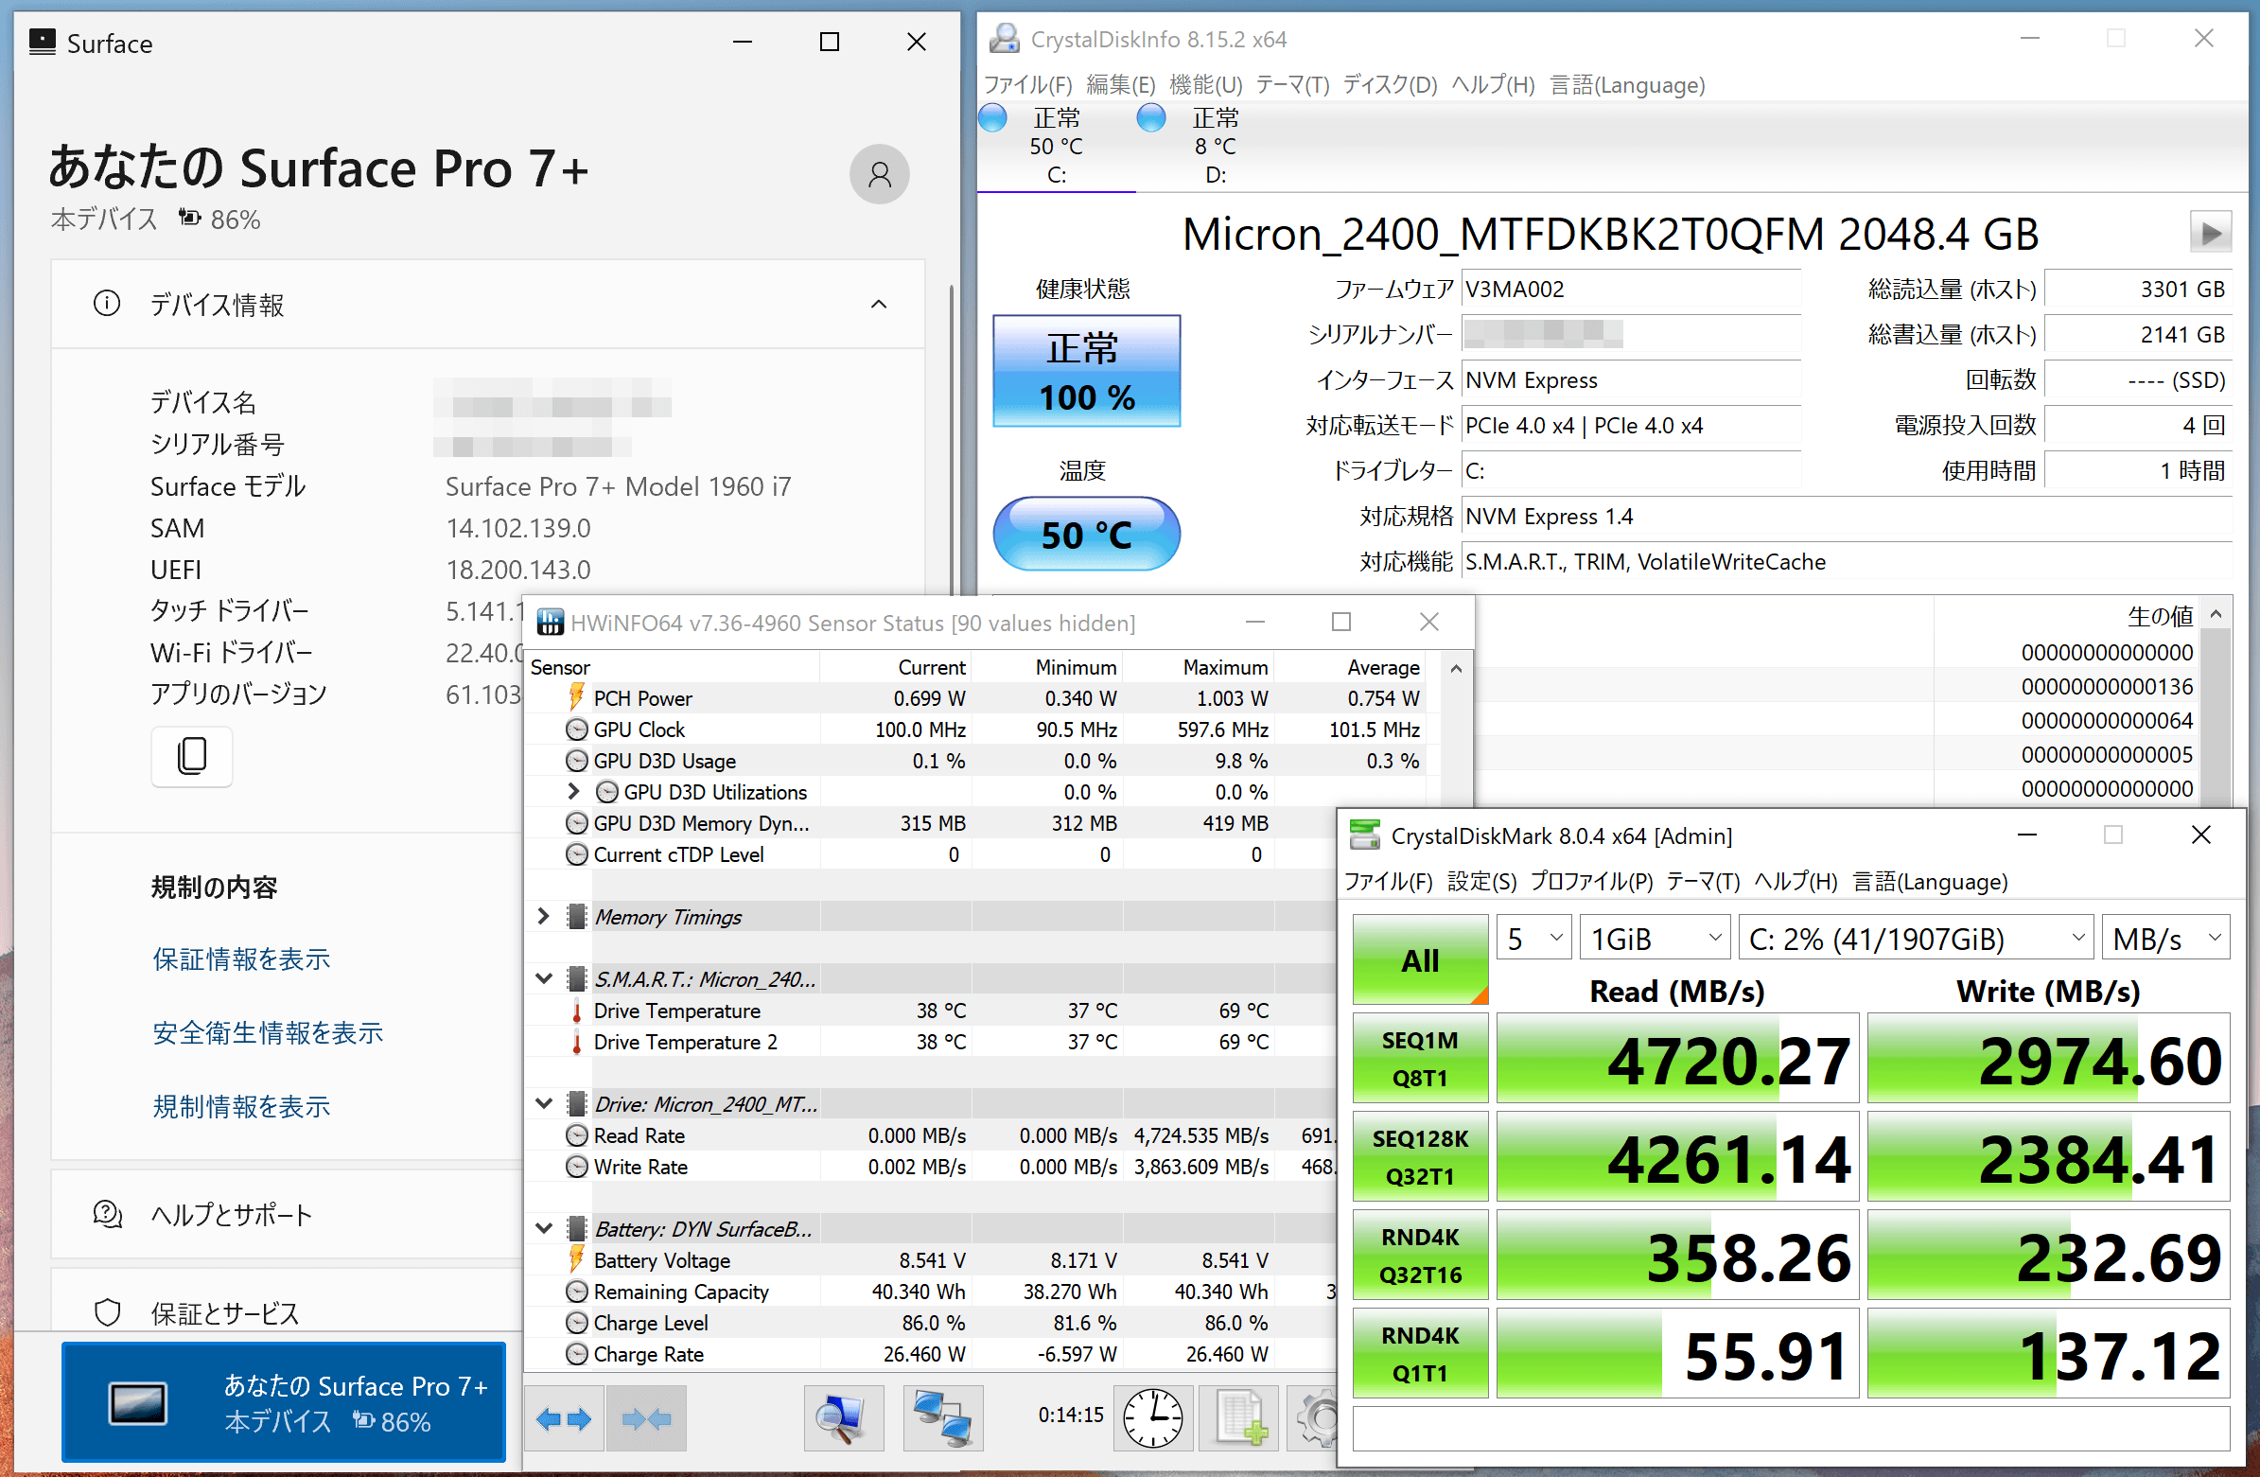Screen dimensions: 2260x1477
Task: Click Battery Voltage lightning icon
Action: point(575,1259)
